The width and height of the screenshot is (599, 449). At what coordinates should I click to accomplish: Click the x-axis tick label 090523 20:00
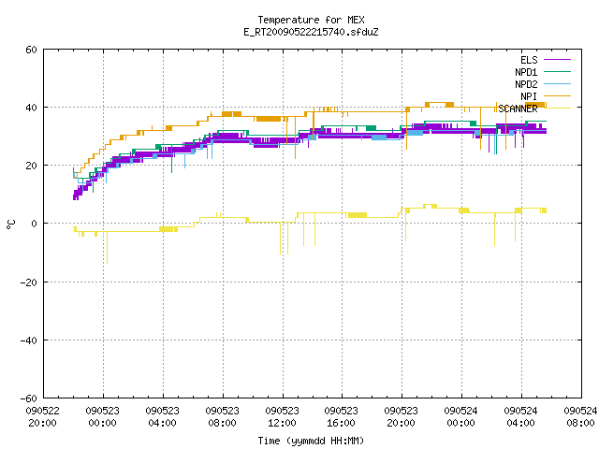pyautogui.click(x=402, y=417)
